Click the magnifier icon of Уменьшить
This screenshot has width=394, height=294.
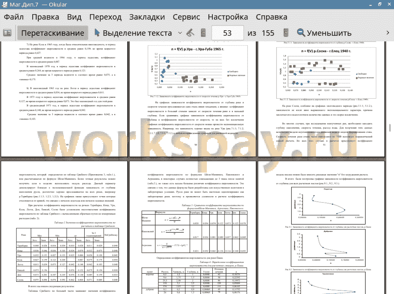click(x=301, y=33)
